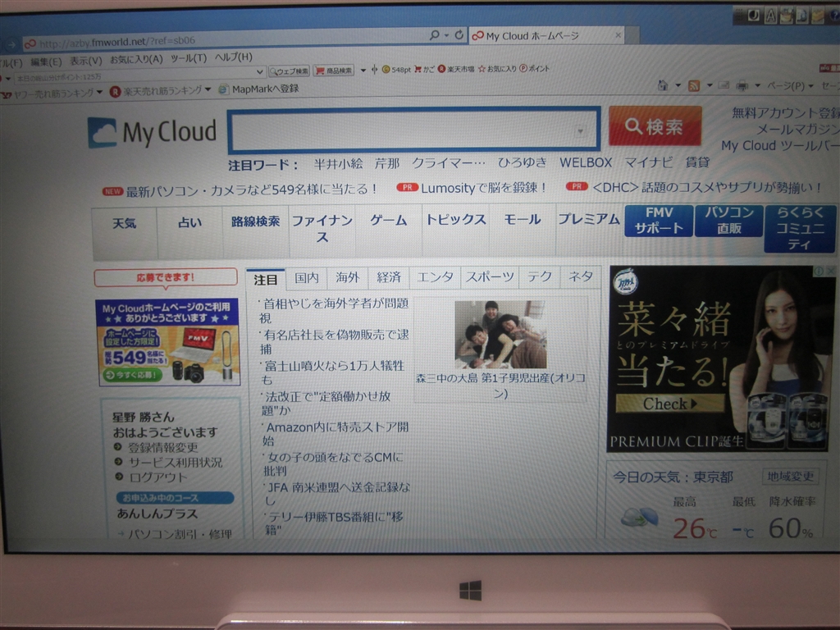Open the home button dropdown arrow
Viewport: 840px width, 630px height.
coord(678,85)
